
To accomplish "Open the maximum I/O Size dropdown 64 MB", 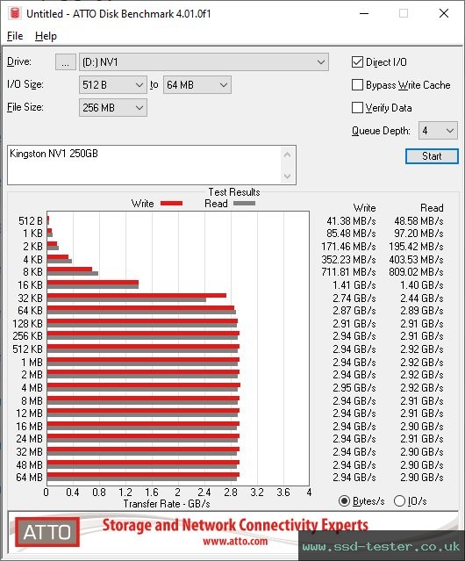I will click(x=197, y=85).
